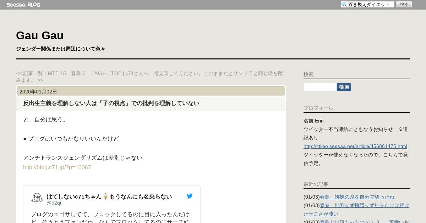Open the TOP navigation link
Screen dimensions: 426x223
pos(116,73)
